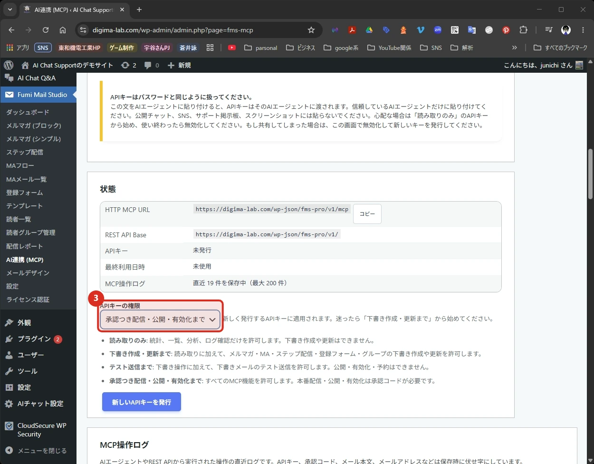
Task: Open the Apps grid shortcut in bookmarks bar
Action: [x=18, y=48]
